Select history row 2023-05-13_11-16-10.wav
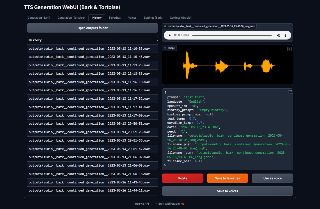The width and height of the screenshot is (320, 209). pos(93,82)
